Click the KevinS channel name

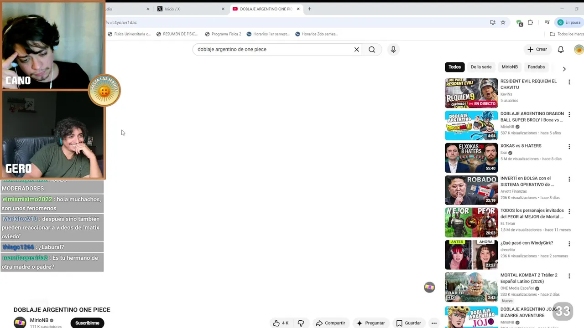[x=506, y=94]
